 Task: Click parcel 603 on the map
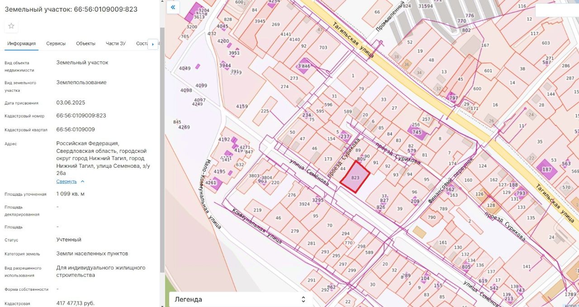[546, 43]
